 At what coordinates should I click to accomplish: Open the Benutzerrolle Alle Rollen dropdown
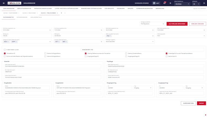pyautogui.click(x=182, y=4)
